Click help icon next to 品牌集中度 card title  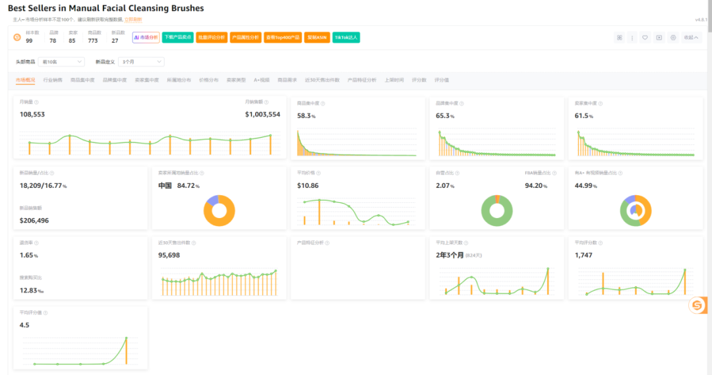click(461, 103)
